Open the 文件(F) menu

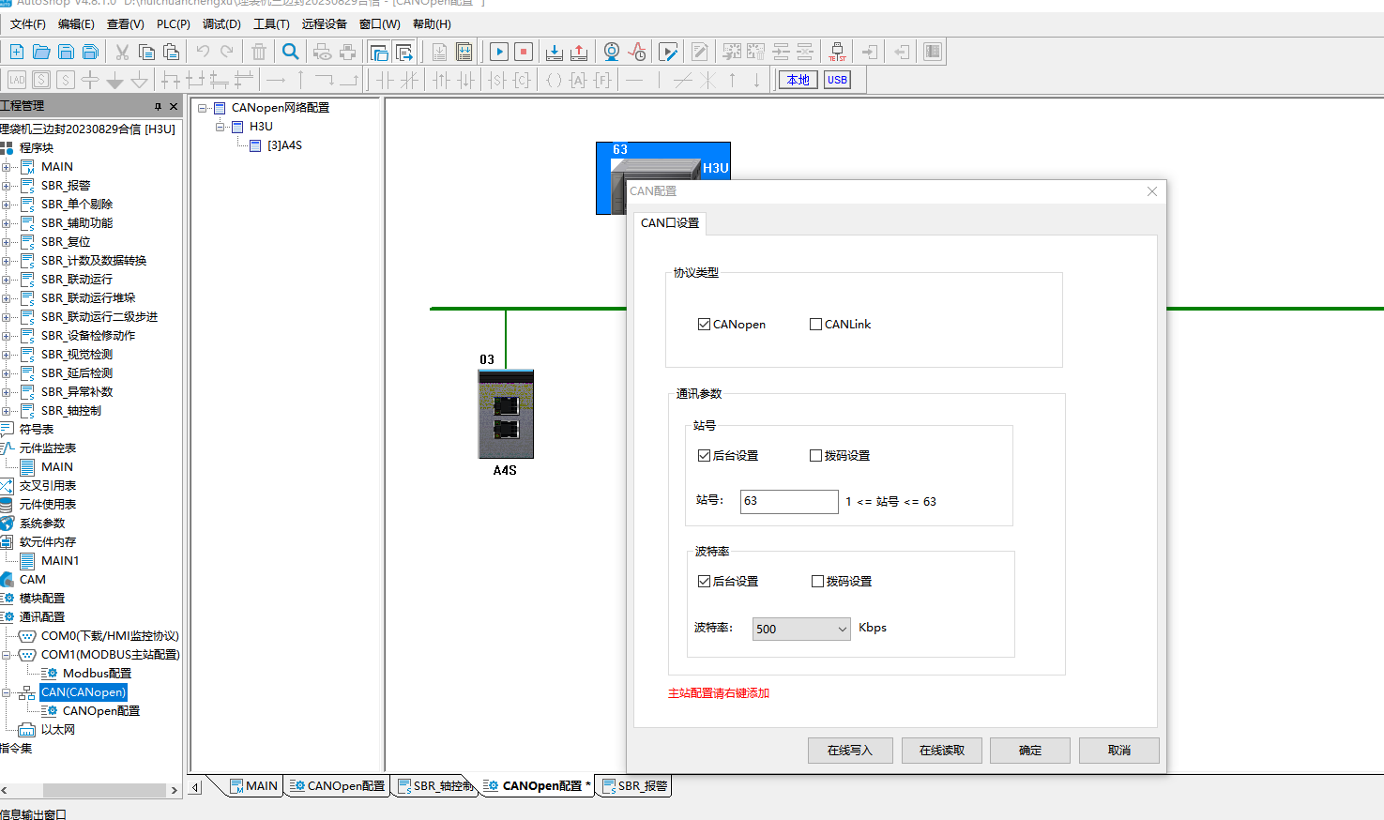coord(27,24)
